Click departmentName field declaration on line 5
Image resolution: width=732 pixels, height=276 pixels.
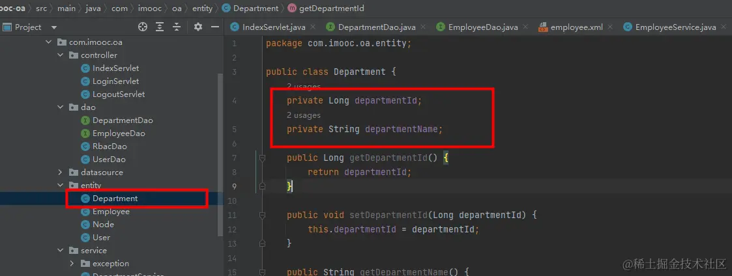pos(364,129)
